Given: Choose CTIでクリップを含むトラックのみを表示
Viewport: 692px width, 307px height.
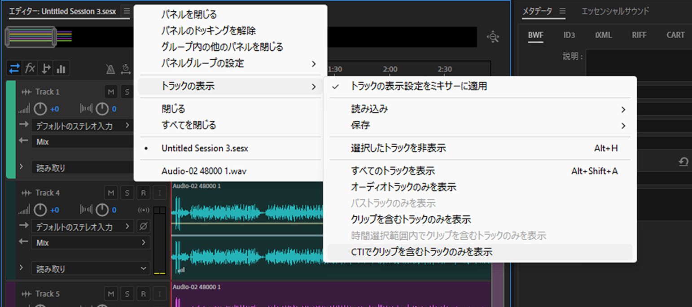Looking at the screenshot, I should [480, 252].
